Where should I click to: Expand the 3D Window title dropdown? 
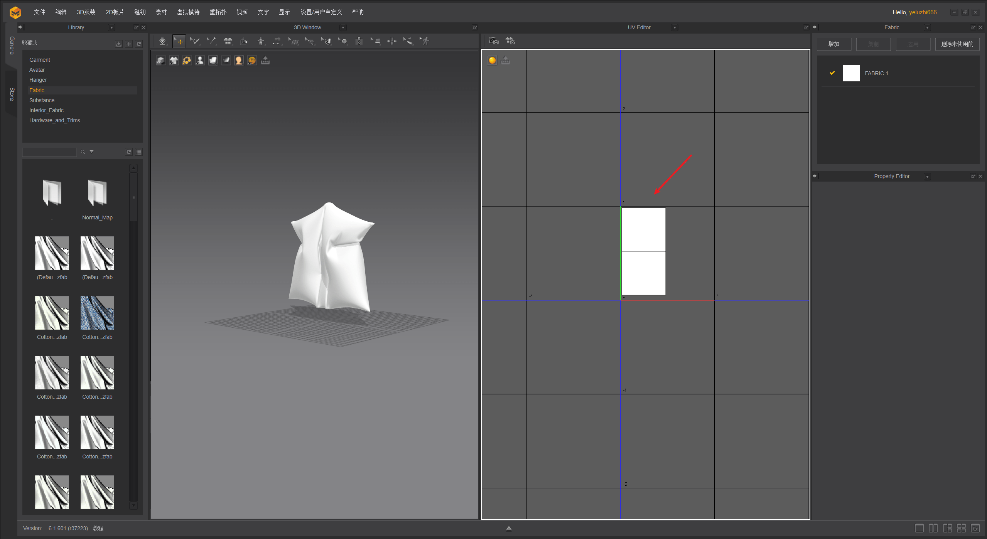(x=343, y=28)
